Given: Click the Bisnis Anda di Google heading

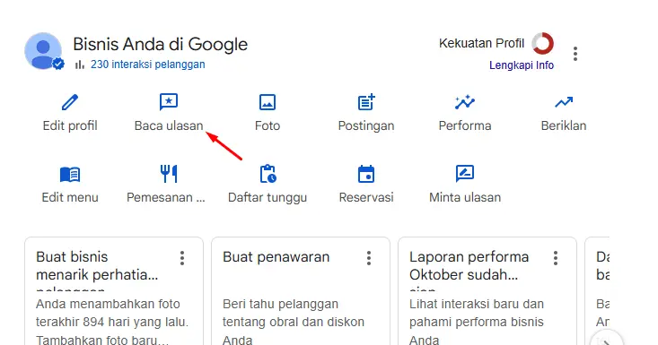Looking at the screenshot, I should tap(161, 45).
